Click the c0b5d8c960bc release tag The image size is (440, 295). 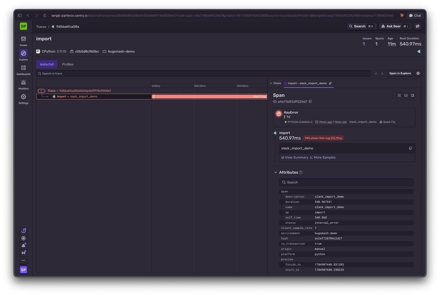click(x=85, y=52)
